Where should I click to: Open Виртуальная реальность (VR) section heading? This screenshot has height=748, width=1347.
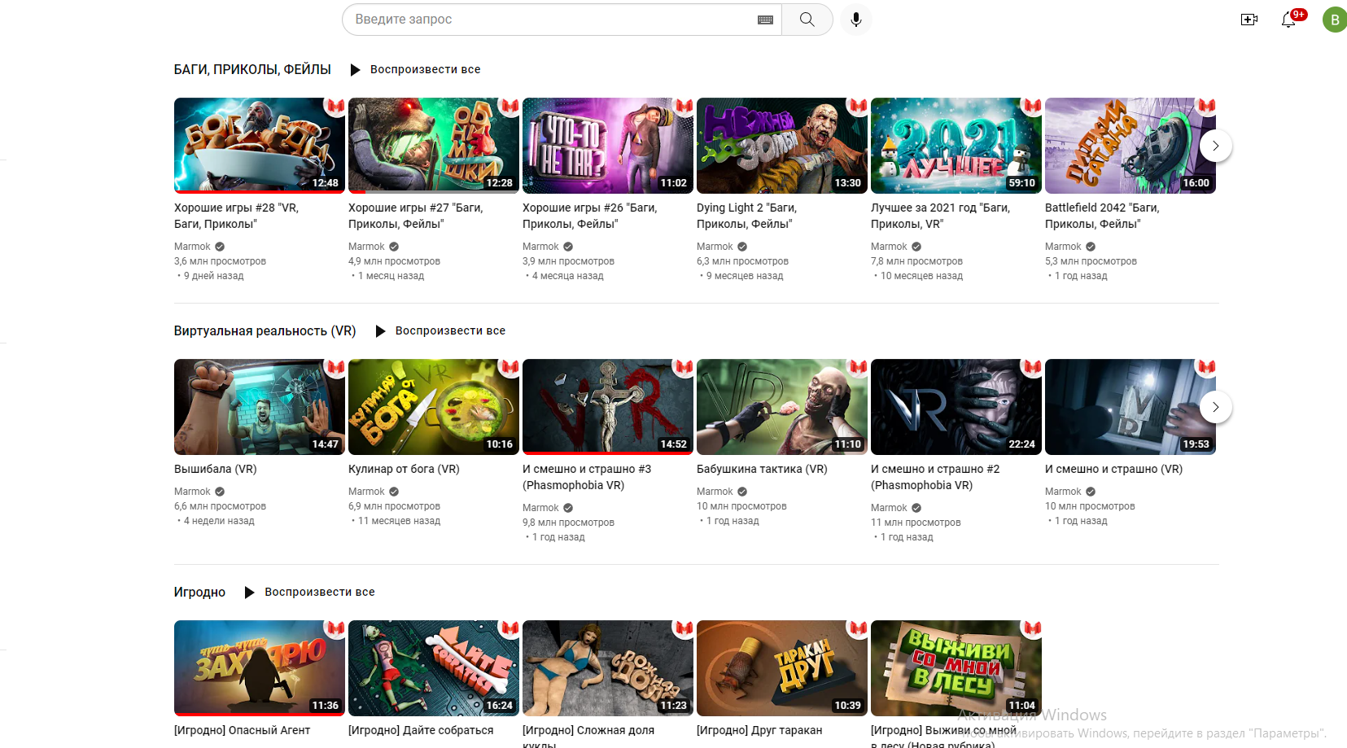pos(265,330)
